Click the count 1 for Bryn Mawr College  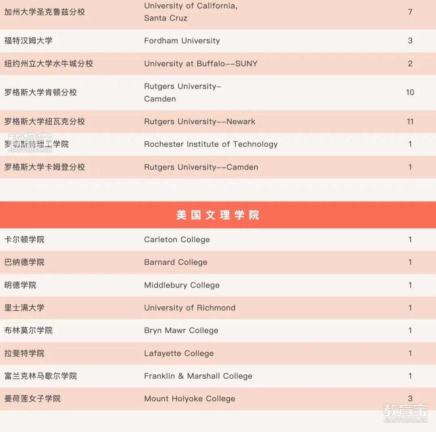click(410, 331)
